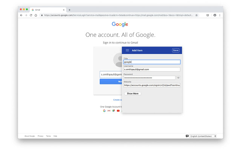241x150 pixels.
Task: Bookmark the page with star icon
Action: 197,15
